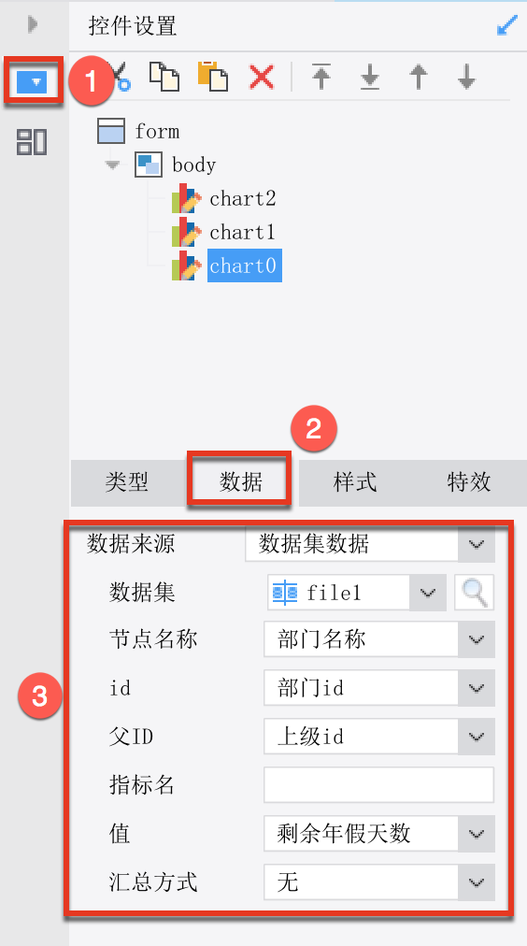
Task: Expand the collapsed side panel arrow
Action: (x=33, y=24)
